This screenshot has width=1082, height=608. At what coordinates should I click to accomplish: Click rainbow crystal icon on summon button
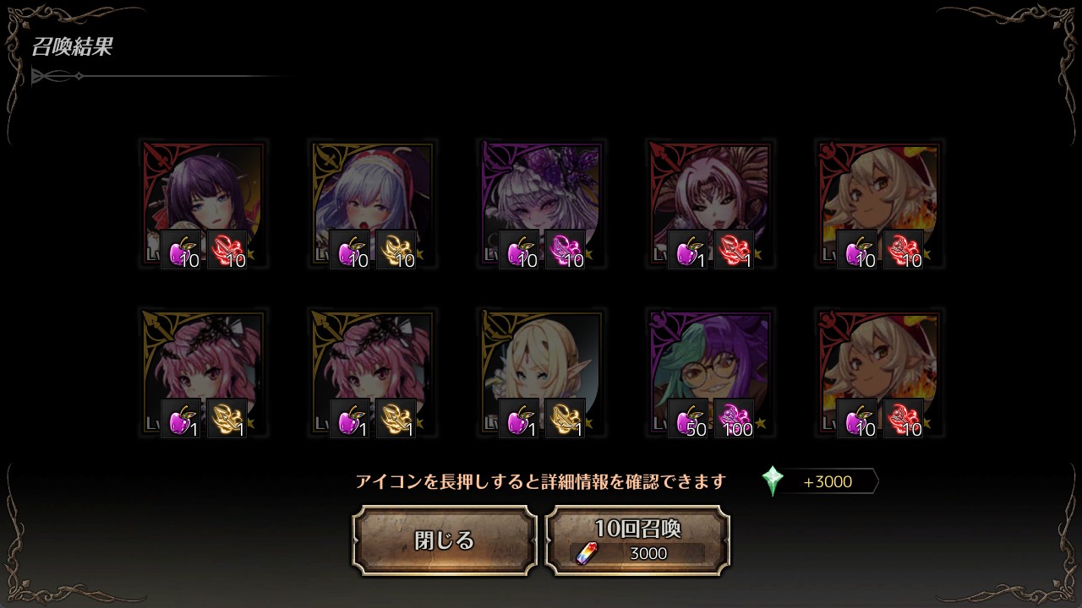[586, 553]
